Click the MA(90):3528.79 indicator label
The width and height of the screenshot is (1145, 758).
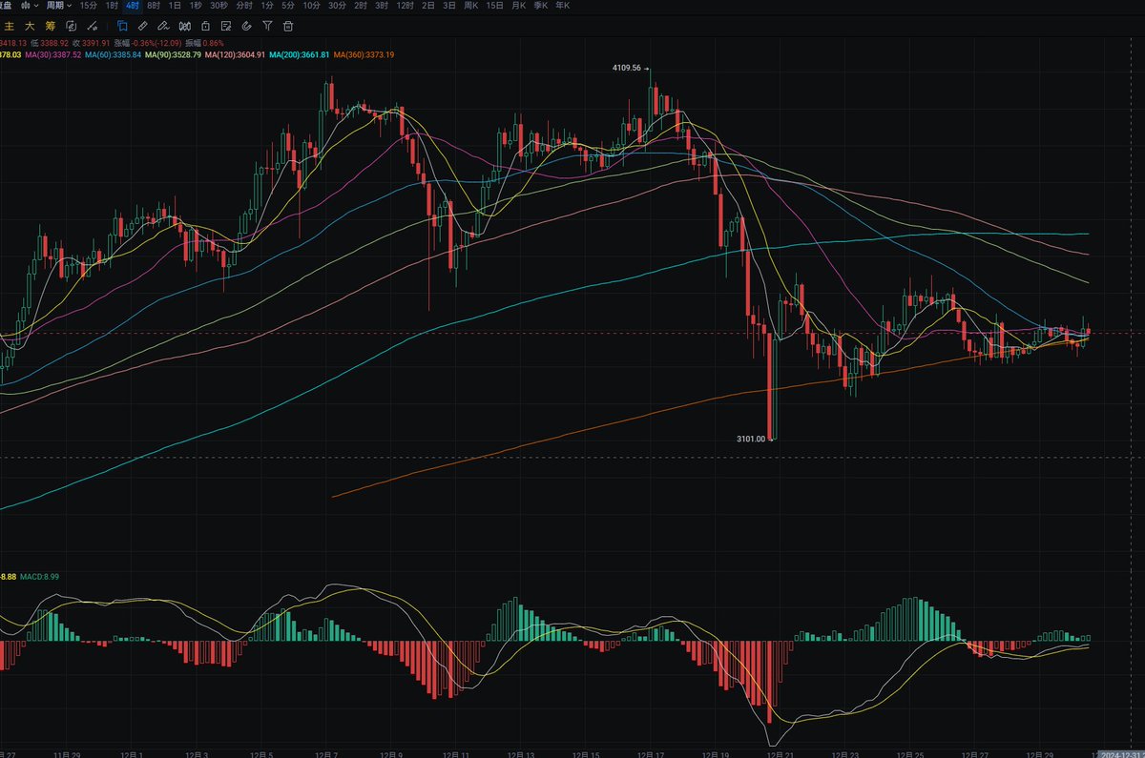[173, 55]
